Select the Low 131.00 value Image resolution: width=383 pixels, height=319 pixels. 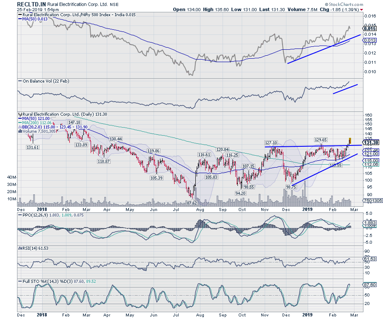tap(244, 9)
